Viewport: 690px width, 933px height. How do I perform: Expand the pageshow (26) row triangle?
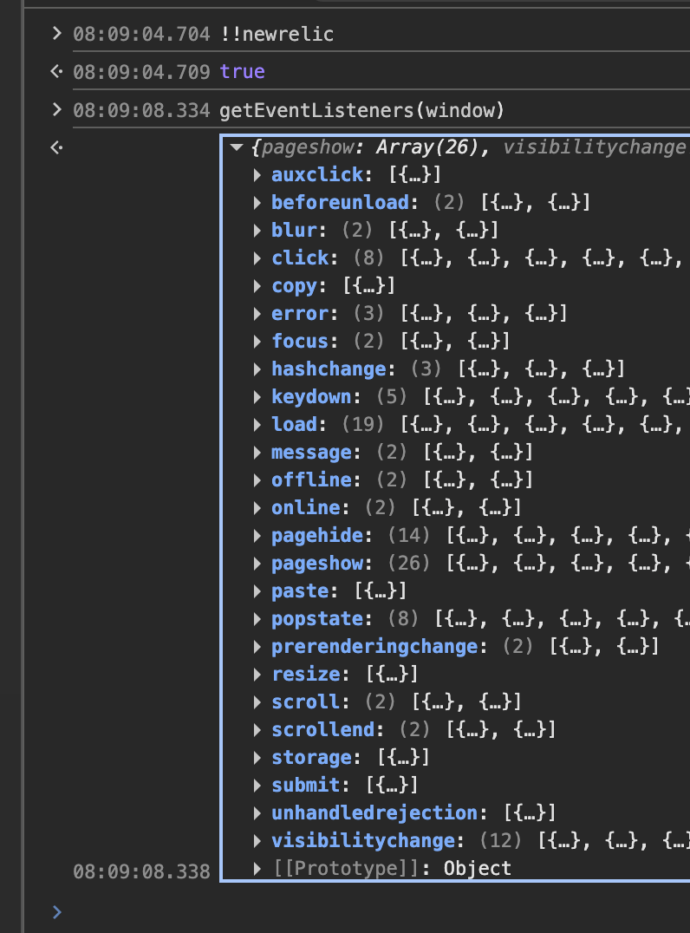click(257, 564)
